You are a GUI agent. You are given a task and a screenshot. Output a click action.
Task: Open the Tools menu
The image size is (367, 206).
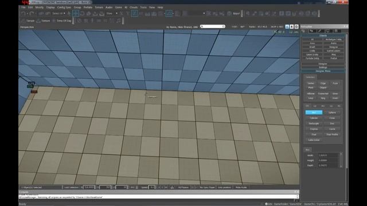tap(143, 7)
